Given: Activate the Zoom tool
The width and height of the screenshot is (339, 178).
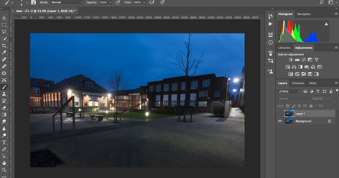Looking at the screenshot, I should tap(4, 170).
